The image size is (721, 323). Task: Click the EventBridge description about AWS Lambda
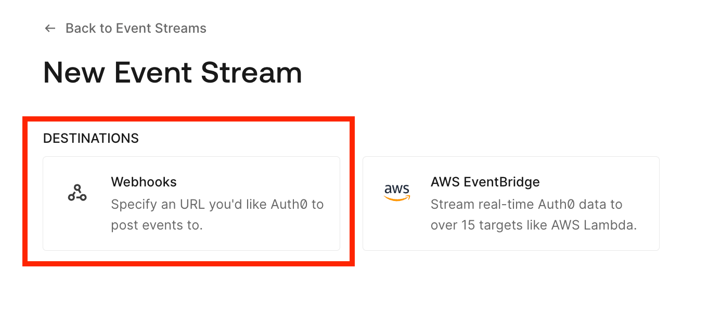pyautogui.click(x=533, y=215)
